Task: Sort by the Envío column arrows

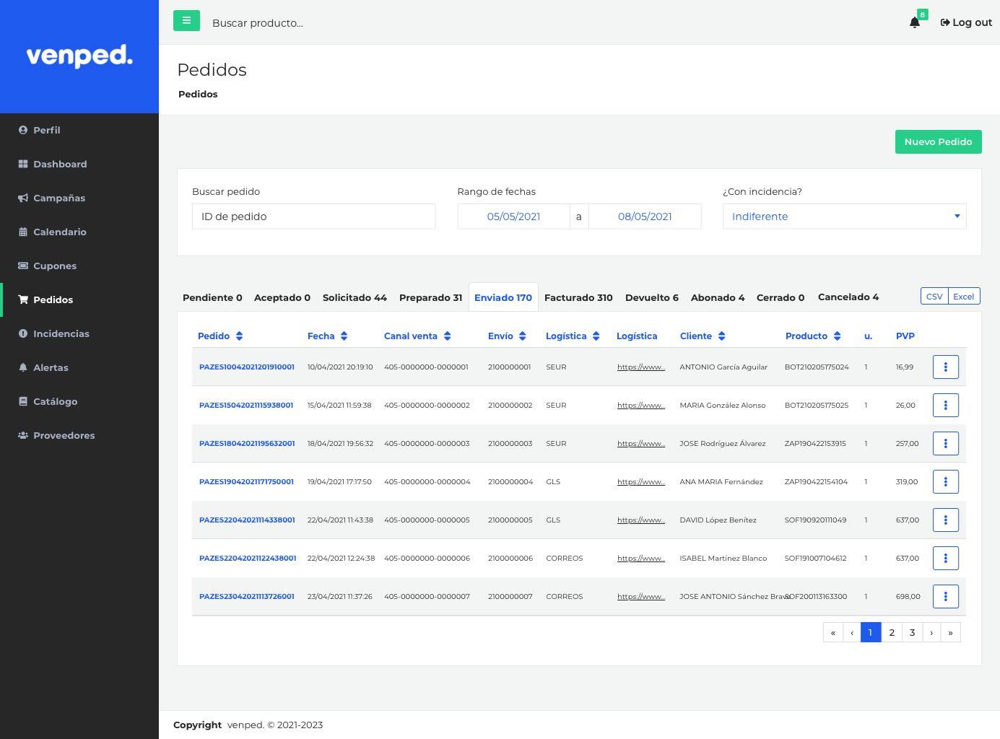Action: (522, 336)
